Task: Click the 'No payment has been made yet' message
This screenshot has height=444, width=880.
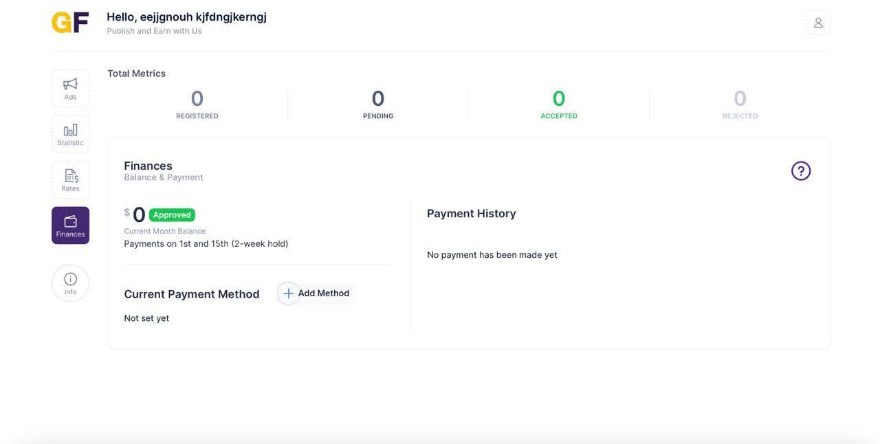Action: pos(492,255)
